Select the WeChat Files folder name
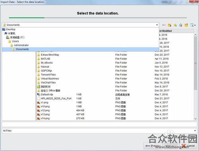The width and height of the screenshot is (199, 151). pos(48,83)
